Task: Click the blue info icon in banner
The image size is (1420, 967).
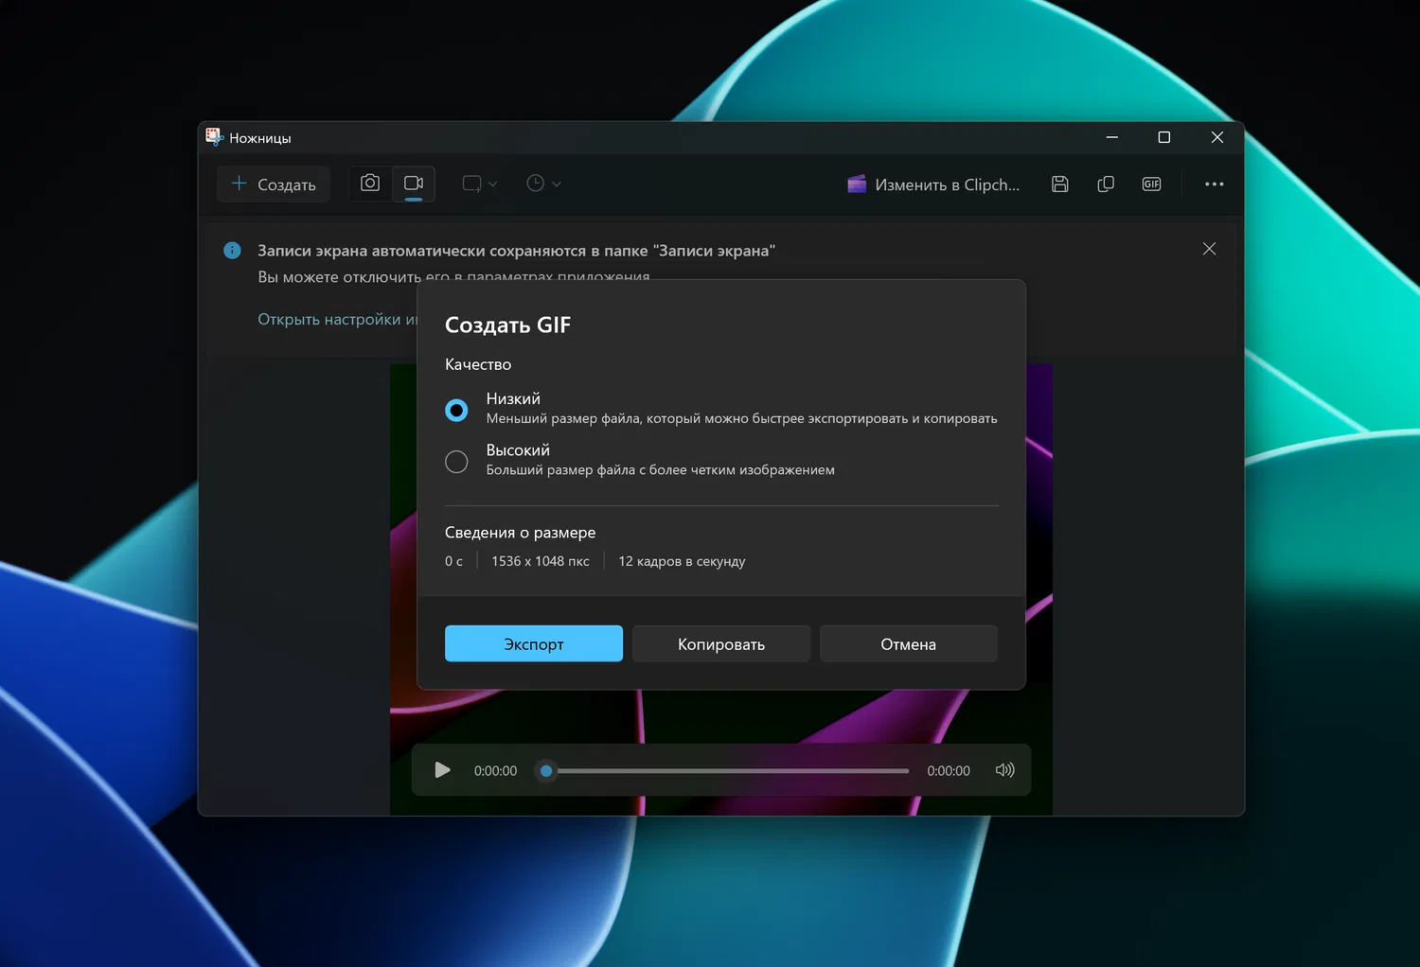Action: [x=232, y=251]
